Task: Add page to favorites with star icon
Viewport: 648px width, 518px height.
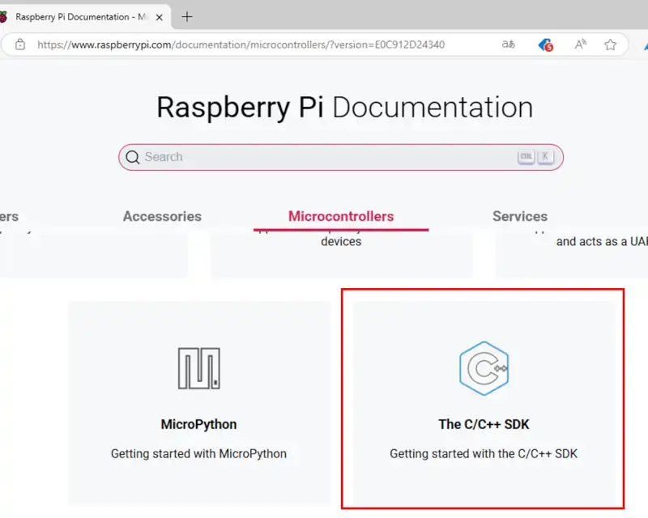Action: click(x=610, y=45)
